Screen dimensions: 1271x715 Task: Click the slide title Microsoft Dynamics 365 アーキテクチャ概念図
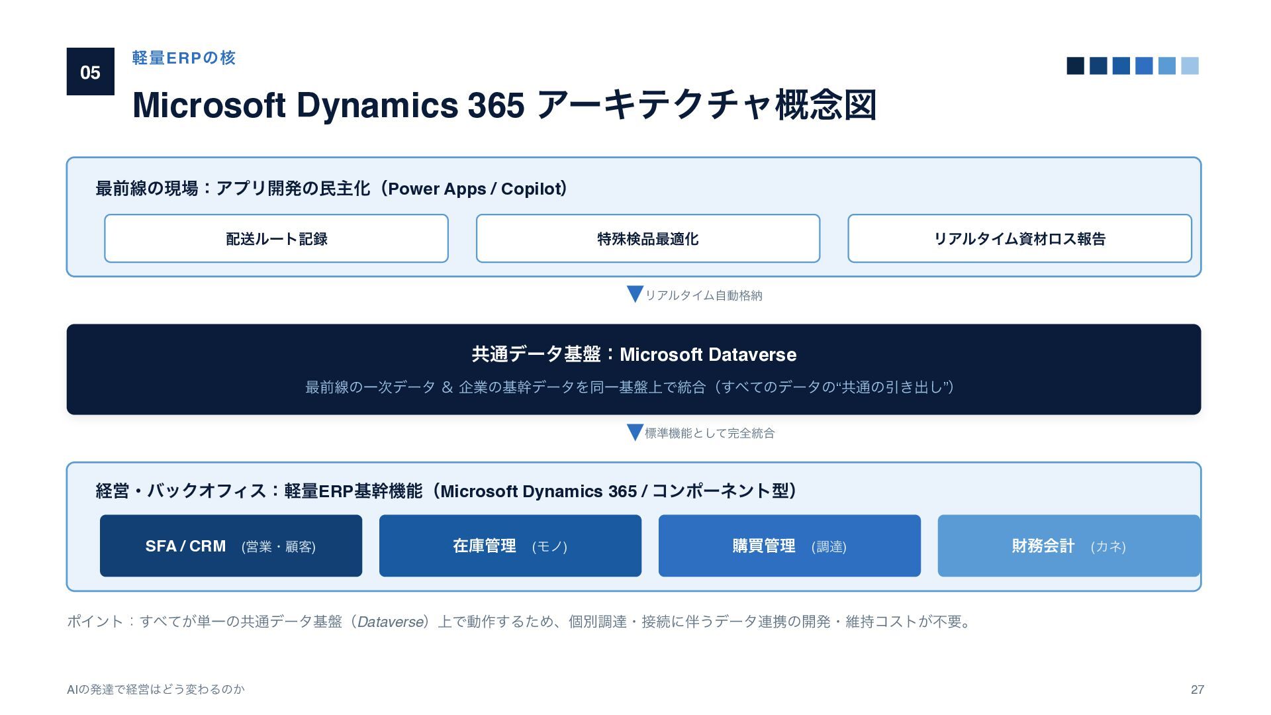pos(504,105)
